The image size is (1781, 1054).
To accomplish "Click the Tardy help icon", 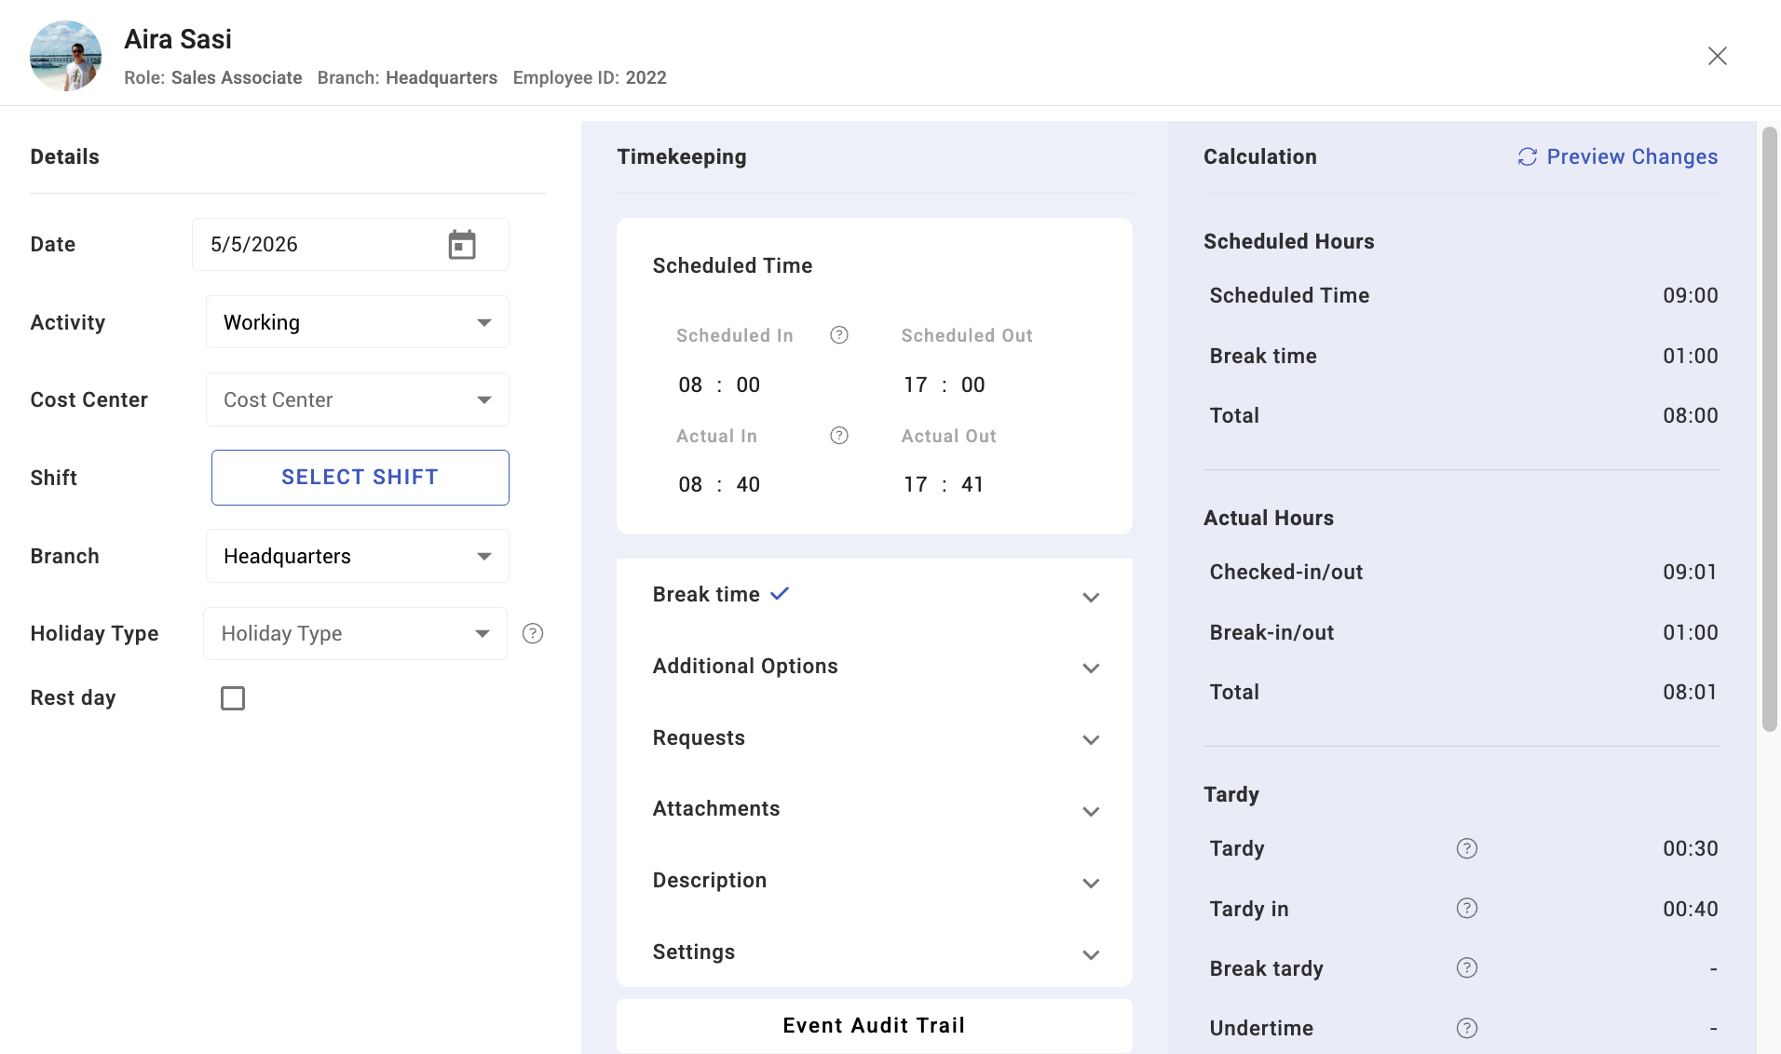I will click(1467, 848).
